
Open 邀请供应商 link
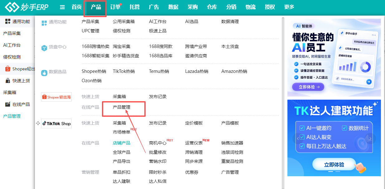pos(196,56)
